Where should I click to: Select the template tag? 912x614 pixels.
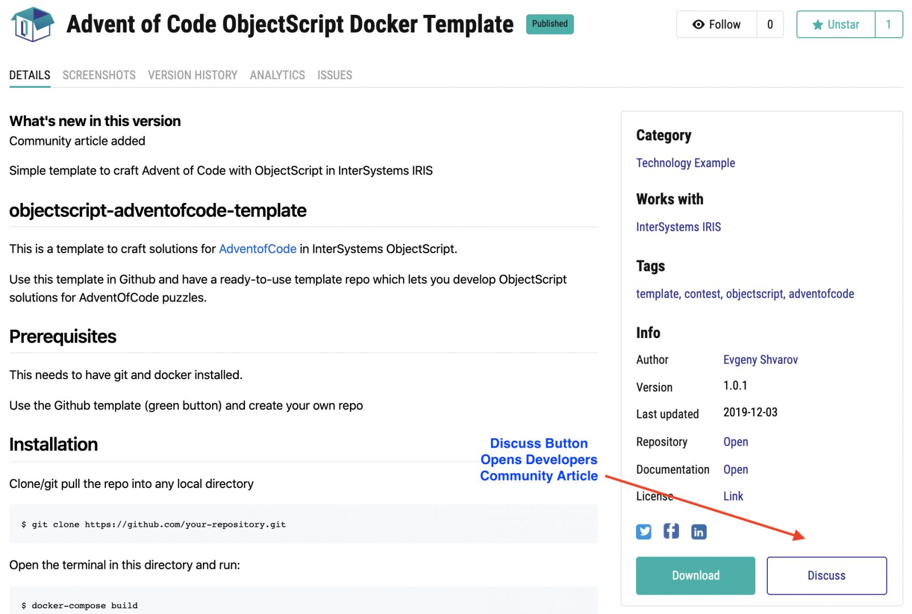point(658,294)
